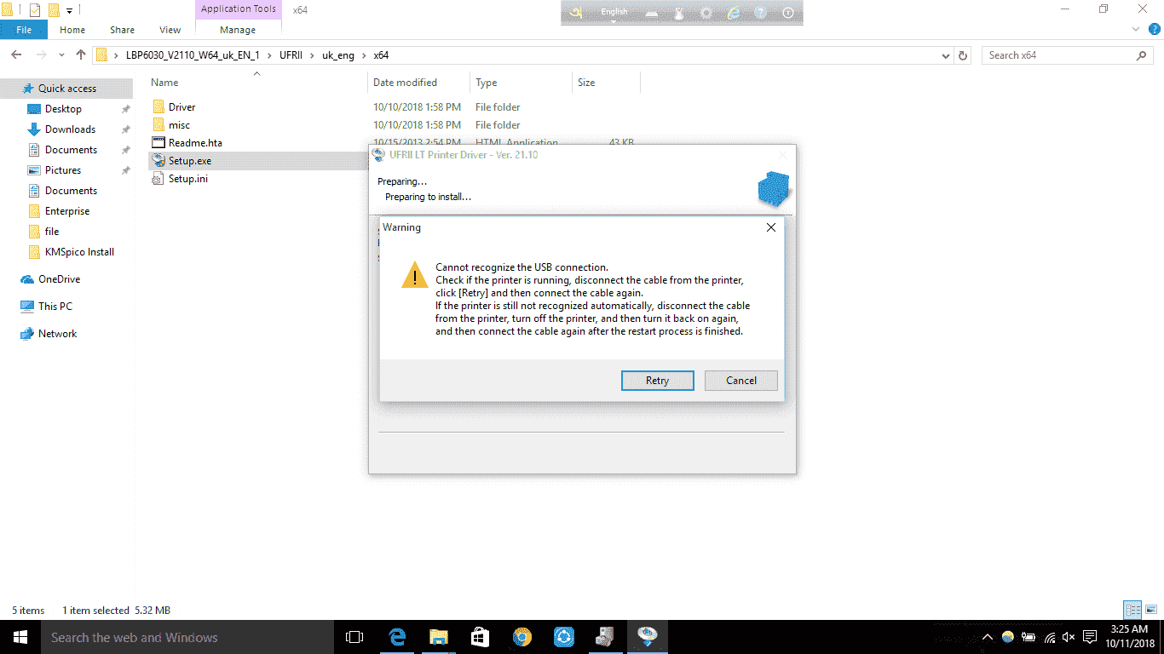Open File Explorer from taskbar
This screenshot has height=654, width=1164.
coord(438,637)
